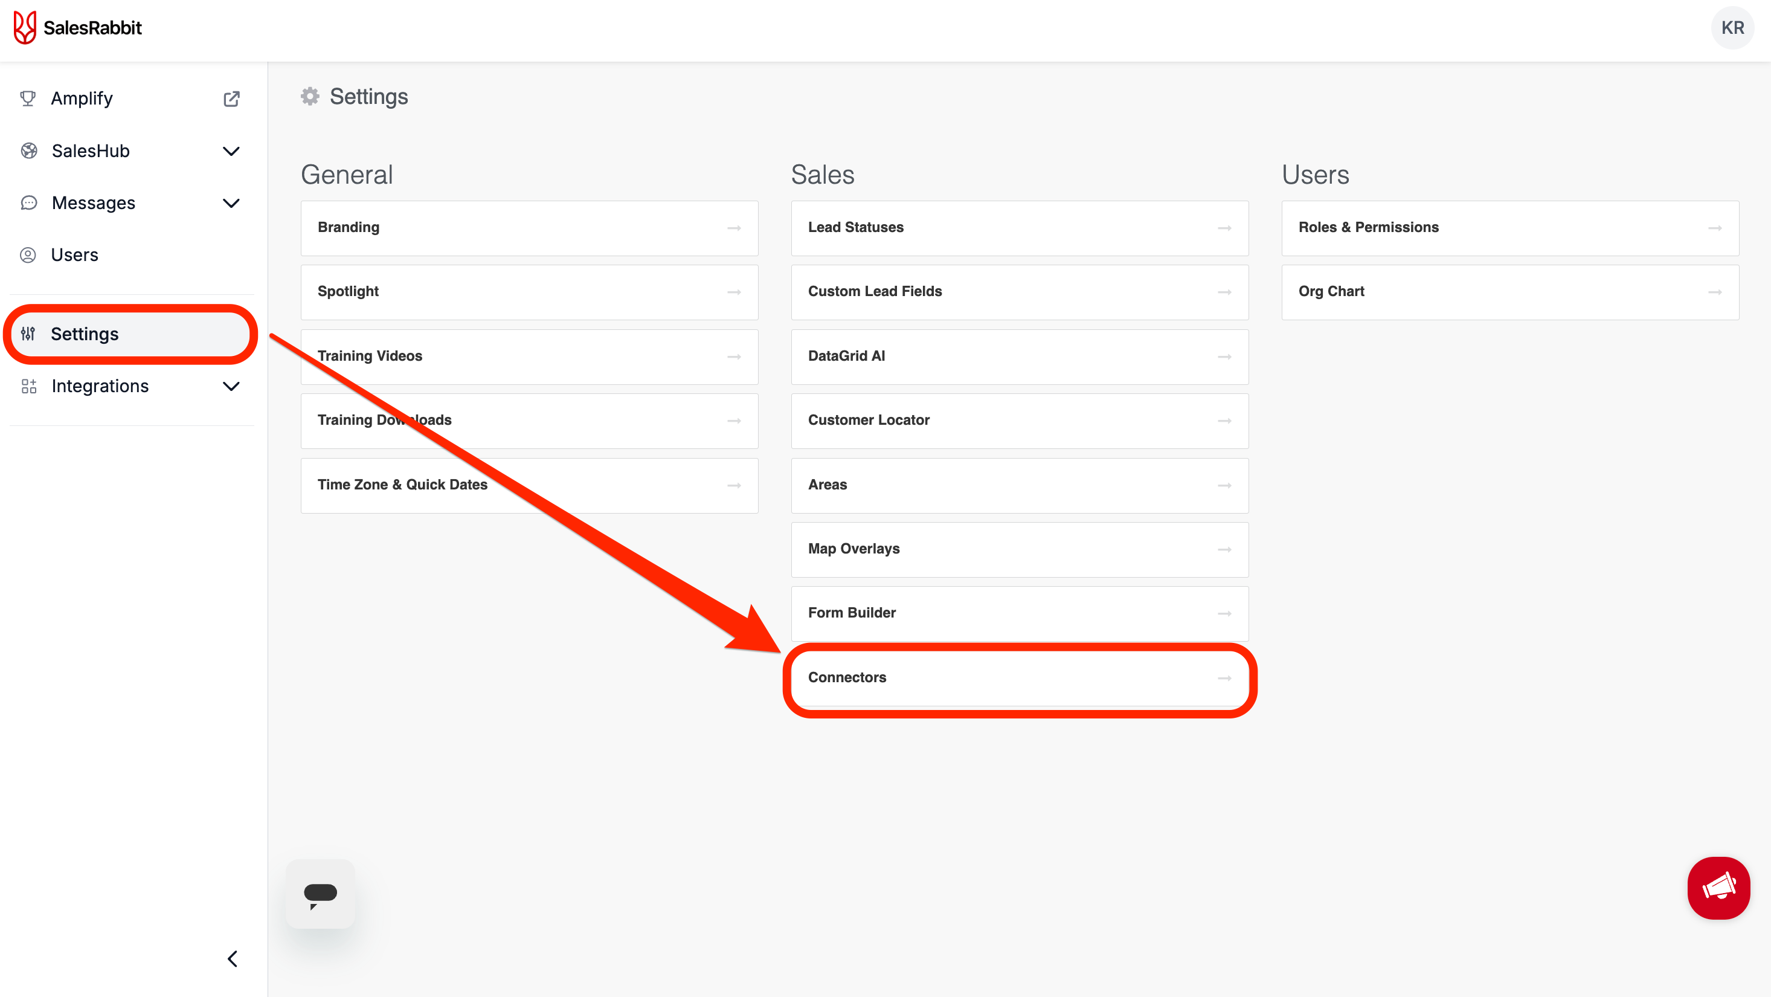Open the Org Chart settings
The width and height of the screenshot is (1771, 997).
[x=1509, y=291]
